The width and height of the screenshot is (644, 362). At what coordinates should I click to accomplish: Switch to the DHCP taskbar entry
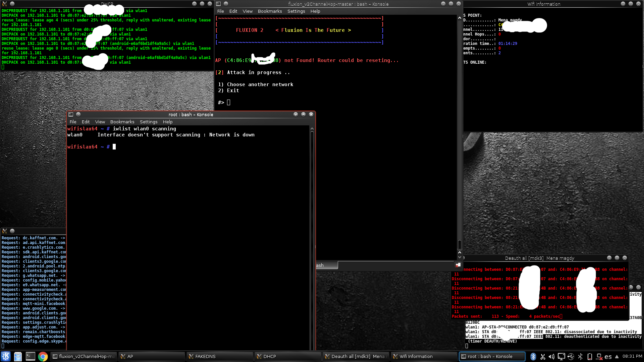[x=288, y=356]
